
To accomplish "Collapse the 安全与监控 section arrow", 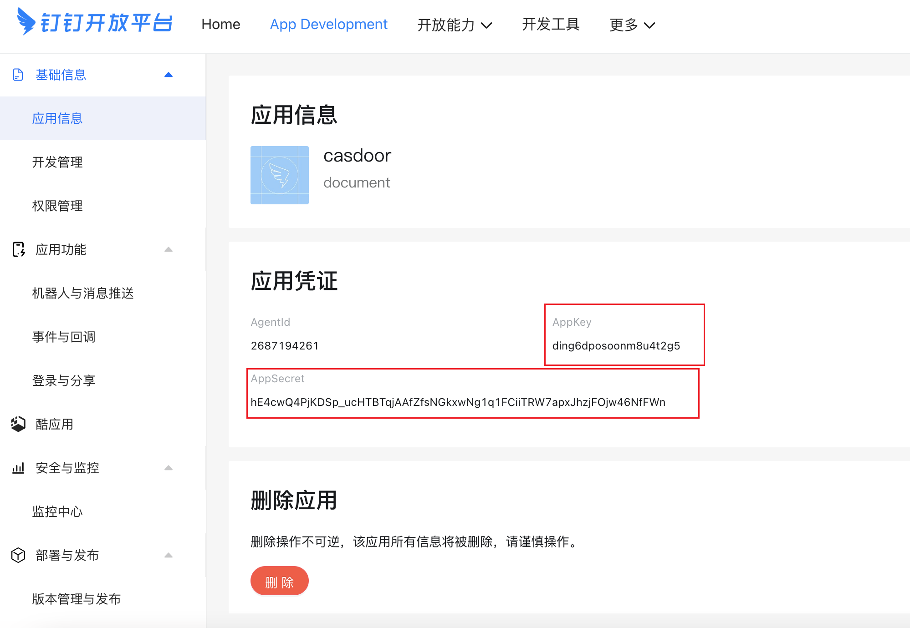I will pos(169,468).
